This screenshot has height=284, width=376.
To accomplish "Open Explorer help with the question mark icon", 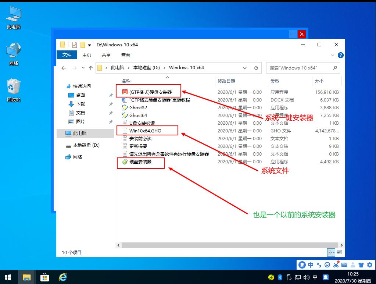I will pos(341,55).
